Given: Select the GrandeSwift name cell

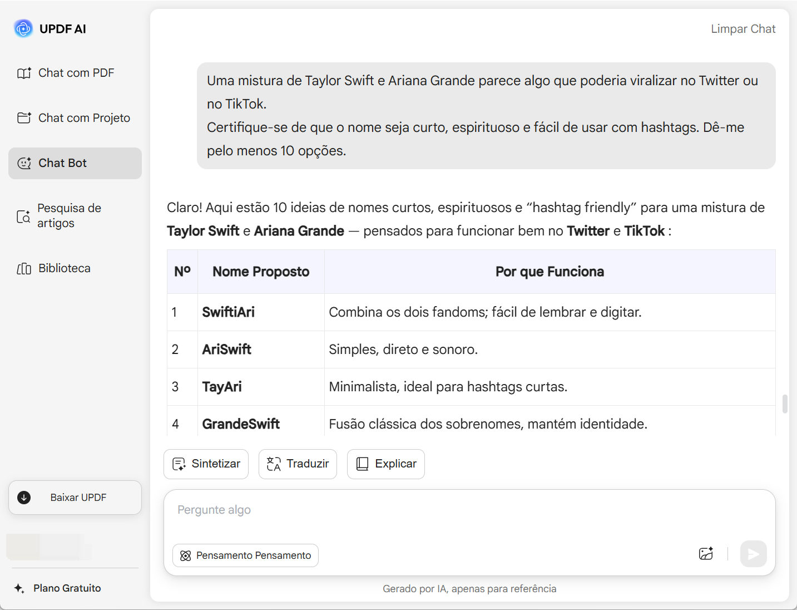Looking at the screenshot, I should pyautogui.click(x=261, y=421).
